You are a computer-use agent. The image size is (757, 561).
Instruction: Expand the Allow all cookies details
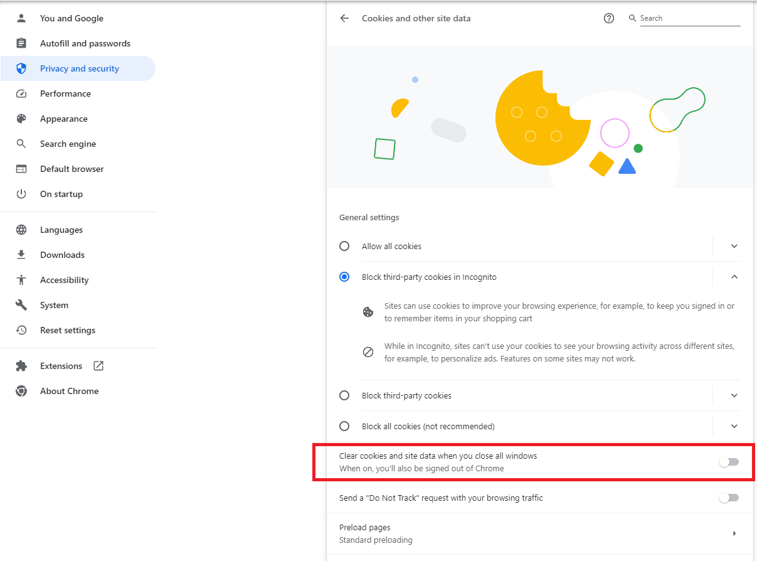click(x=734, y=246)
